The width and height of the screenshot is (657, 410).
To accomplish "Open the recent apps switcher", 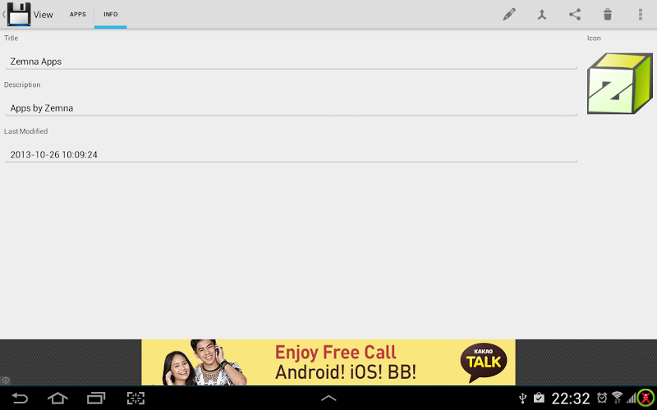I will pos(96,398).
